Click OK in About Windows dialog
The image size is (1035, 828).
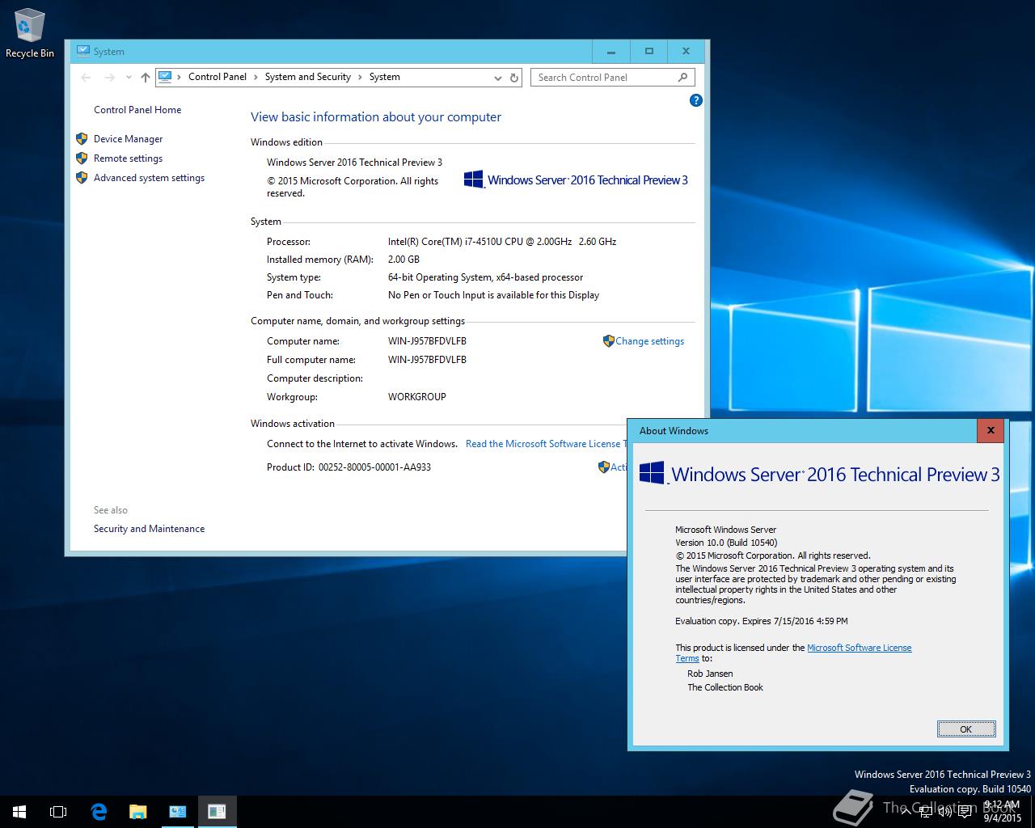pyautogui.click(x=965, y=729)
